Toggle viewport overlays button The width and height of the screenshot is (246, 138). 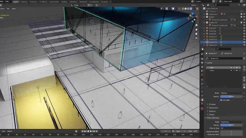coord(173,9)
